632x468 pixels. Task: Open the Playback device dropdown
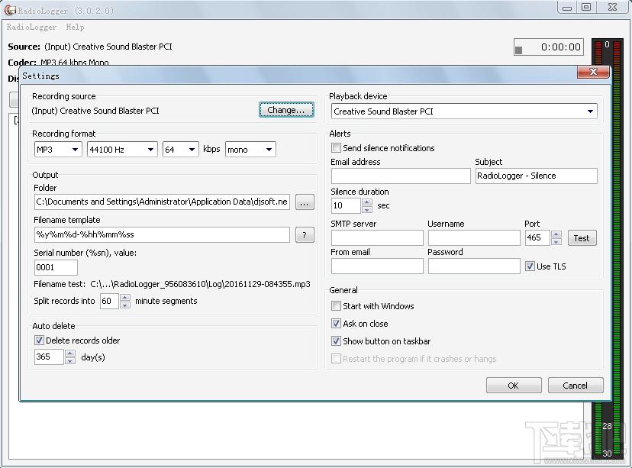click(x=464, y=111)
